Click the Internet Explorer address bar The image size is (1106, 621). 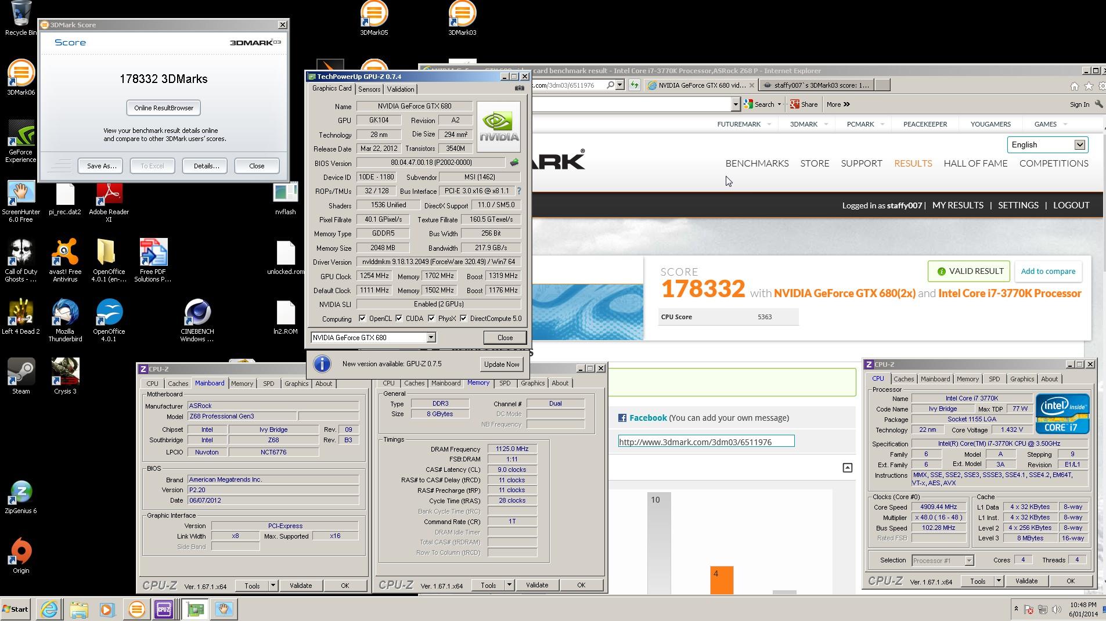point(569,85)
